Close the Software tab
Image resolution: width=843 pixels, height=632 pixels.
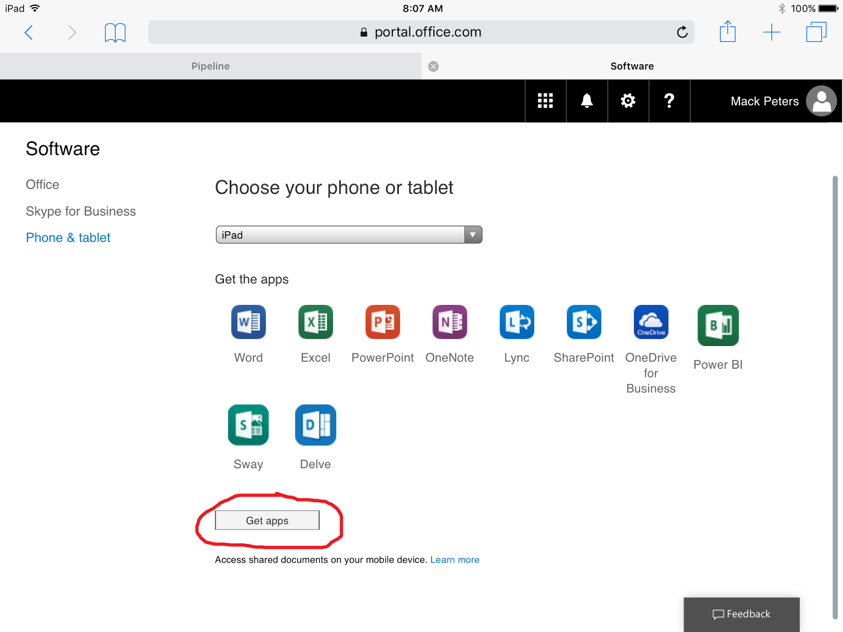point(434,66)
